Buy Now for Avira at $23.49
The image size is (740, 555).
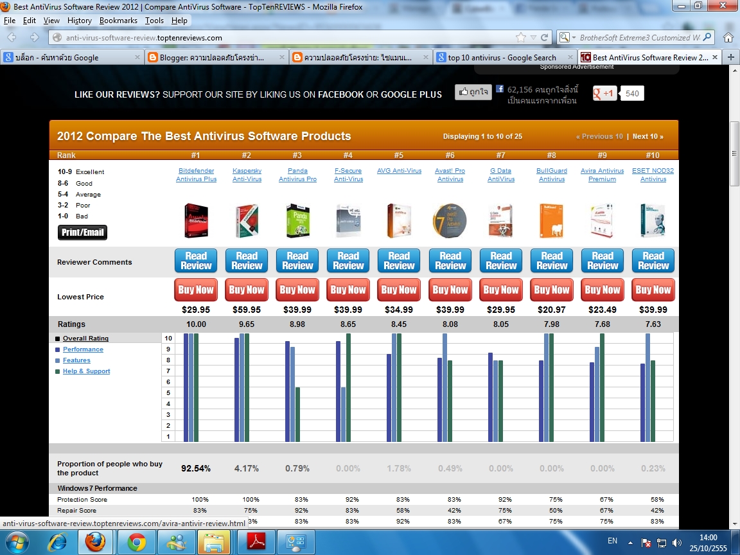[602, 290]
